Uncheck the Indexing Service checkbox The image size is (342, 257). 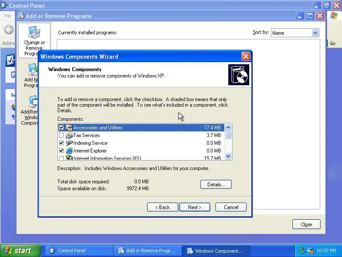(61, 143)
